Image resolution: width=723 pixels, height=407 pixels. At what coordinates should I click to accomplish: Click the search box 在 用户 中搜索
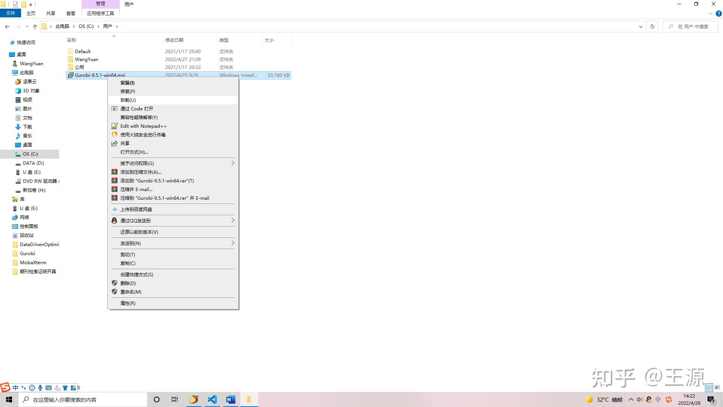pyautogui.click(x=693, y=26)
